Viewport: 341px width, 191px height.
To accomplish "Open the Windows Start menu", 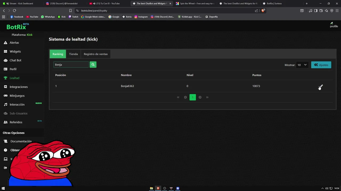I will coord(3,188).
